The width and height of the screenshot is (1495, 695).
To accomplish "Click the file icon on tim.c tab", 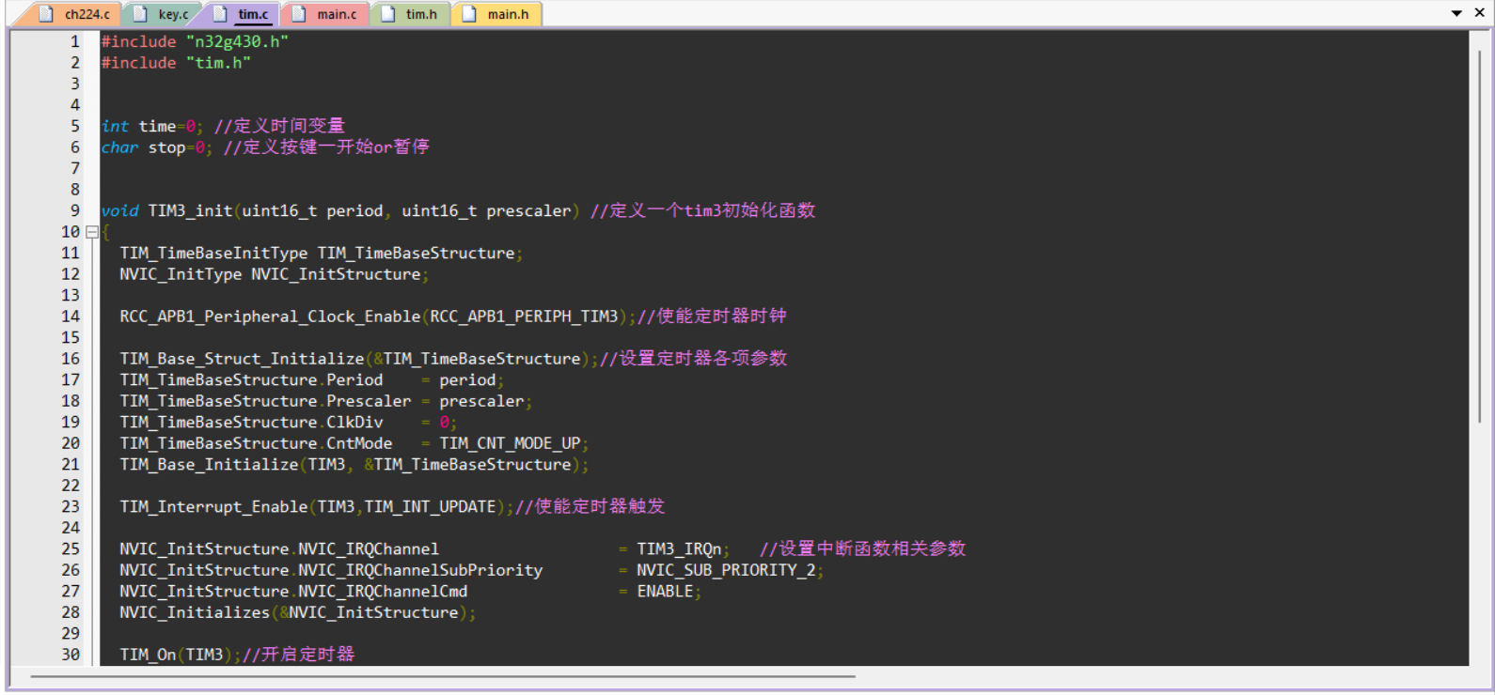I will (x=220, y=14).
